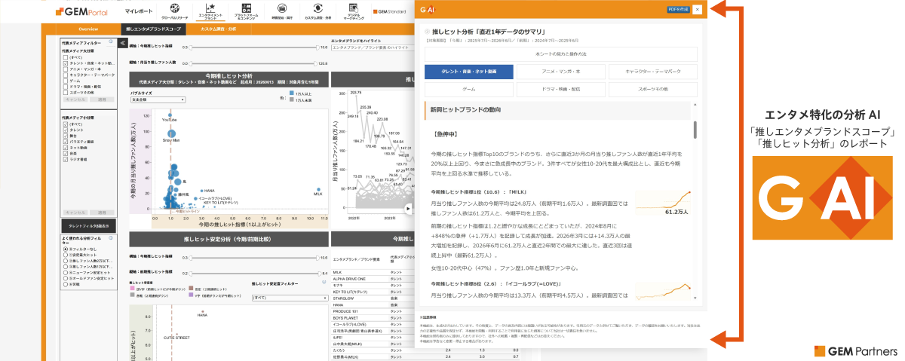Open 本シートの見方と操作方法 guide button
The height and width of the screenshot is (361, 905).
561,54
